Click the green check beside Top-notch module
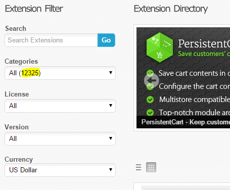Viewport: 230px width, 190px height. (150, 112)
